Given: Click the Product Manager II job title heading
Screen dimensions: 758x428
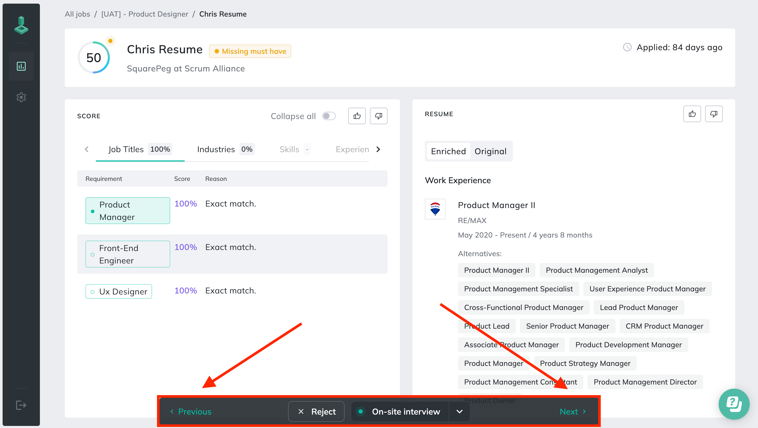Looking at the screenshot, I should pyautogui.click(x=496, y=205).
